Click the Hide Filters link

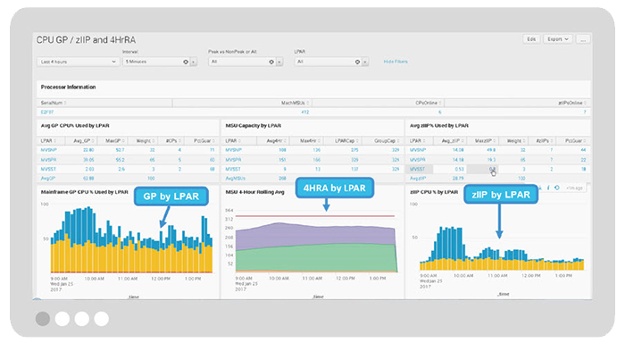pyautogui.click(x=396, y=62)
